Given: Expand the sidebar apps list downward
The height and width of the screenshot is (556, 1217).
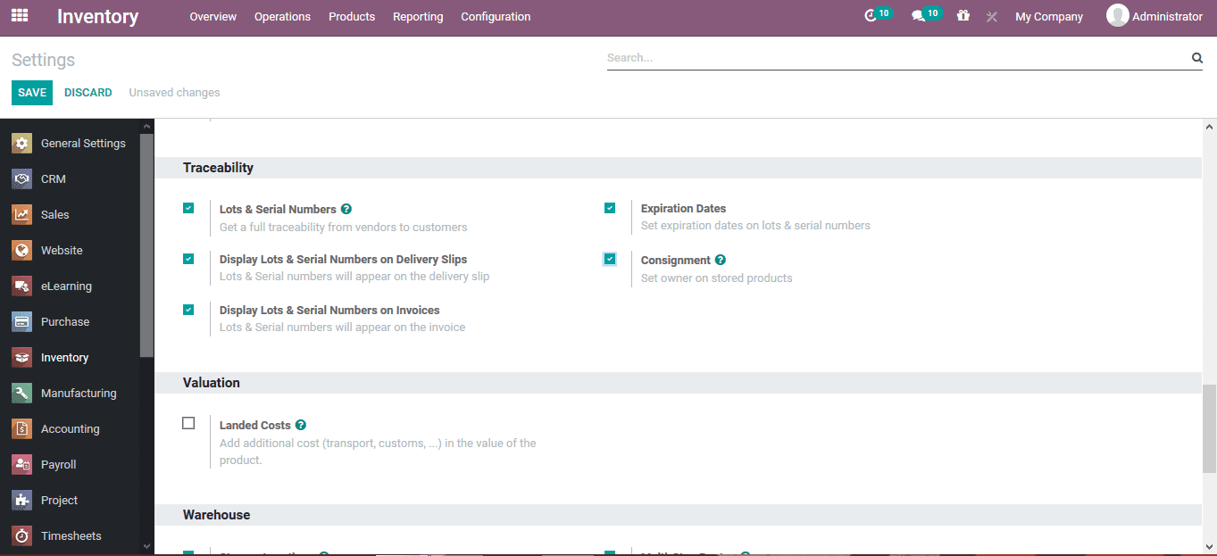Looking at the screenshot, I should point(146,545).
